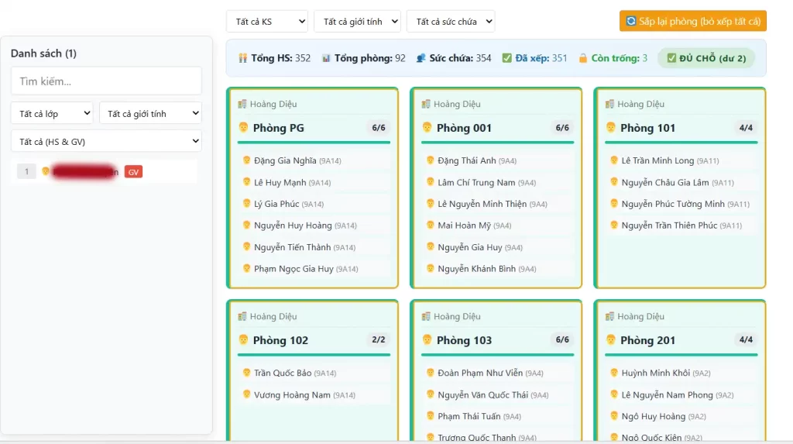Click the face icon beside Phòng 001 title
Viewport: 793px width, 444px height.
(x=427, y=128)
